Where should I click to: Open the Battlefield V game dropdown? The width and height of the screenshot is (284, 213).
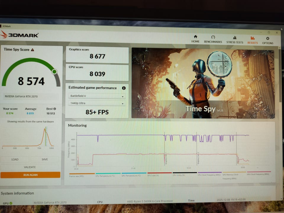tap(97, 96)
